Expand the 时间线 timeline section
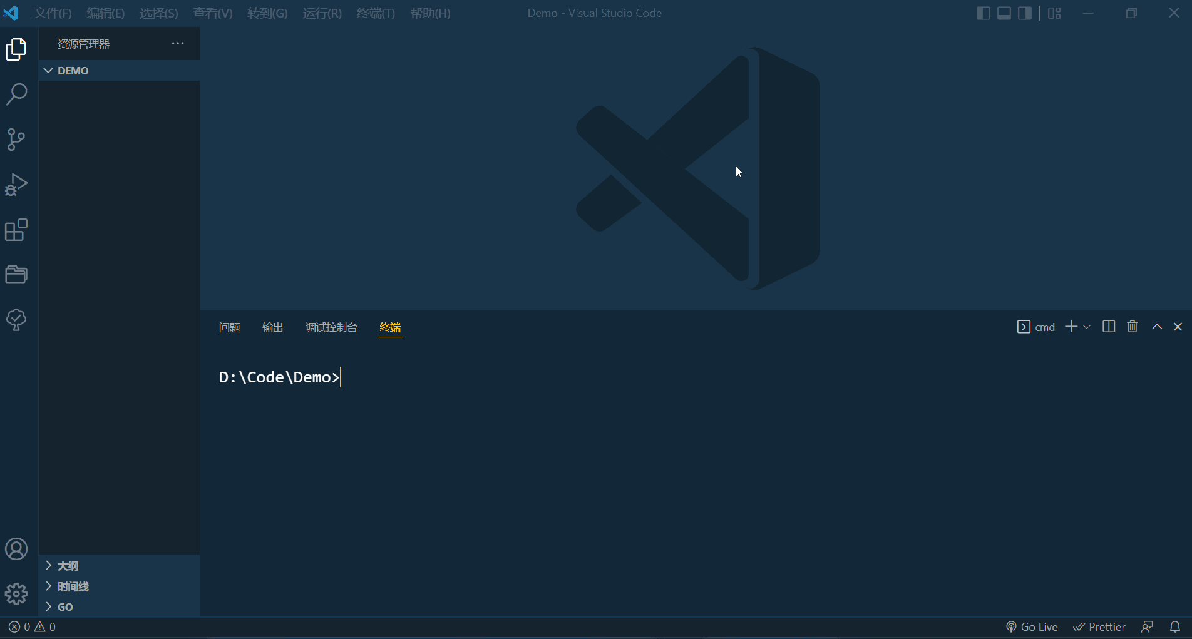This screenshot has height=639, width=1192. pos(119,586)
